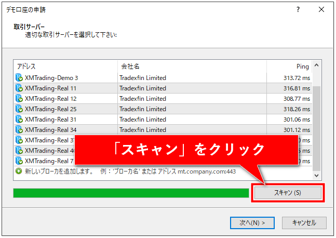Select XMTrading-Real 31 server name
Image resolution: width=336 pixels, height=238 pixels.
point(50,120)
